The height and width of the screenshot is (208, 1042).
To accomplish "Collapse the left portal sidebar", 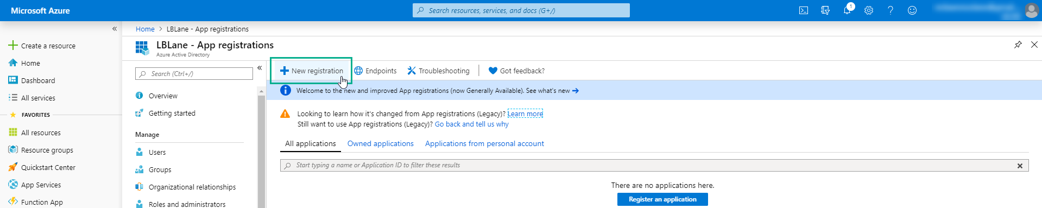I will [115, 29].
